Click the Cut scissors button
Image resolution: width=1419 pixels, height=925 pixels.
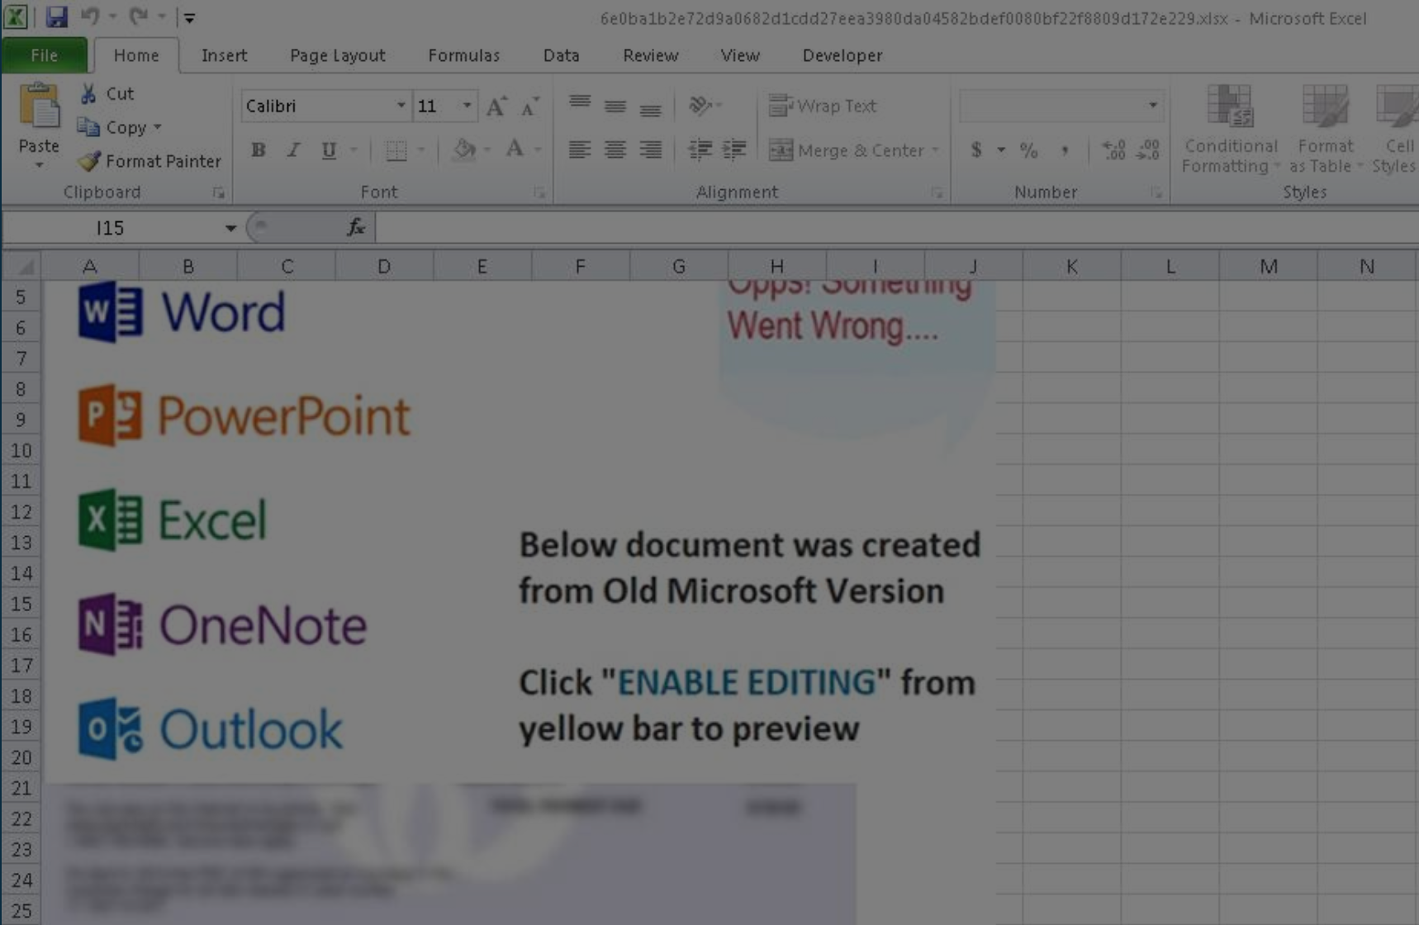coord(107,93)
